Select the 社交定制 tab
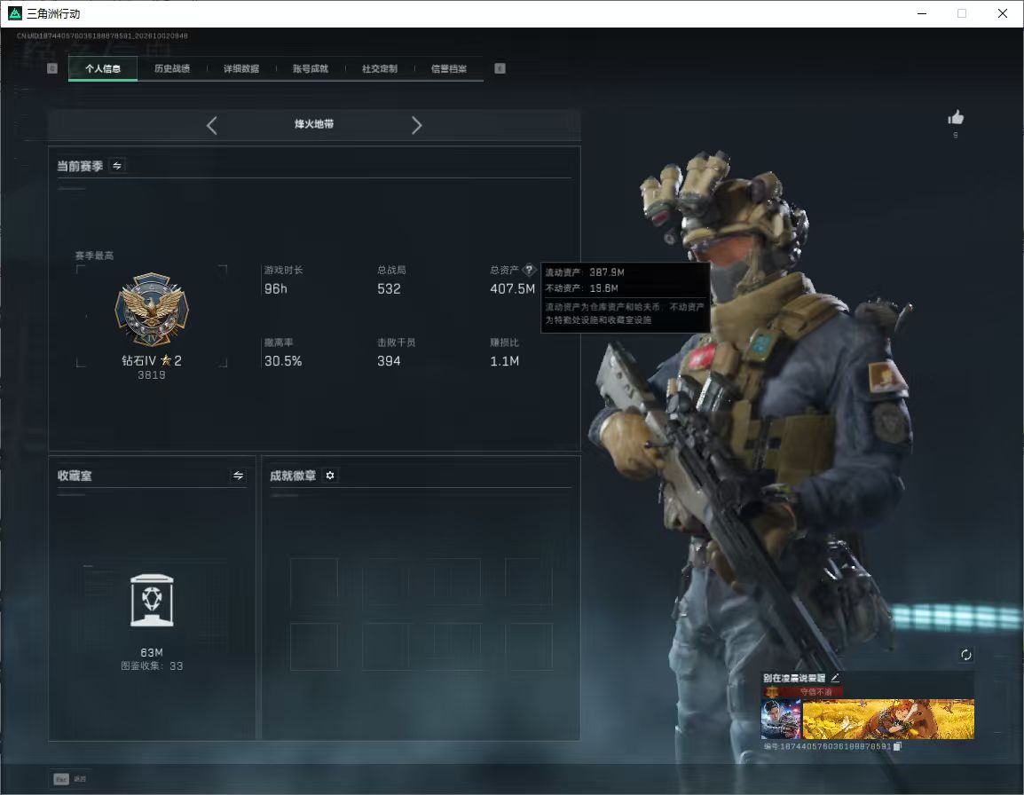This screenshot has height=795, width=1024. tap(380, 68)
